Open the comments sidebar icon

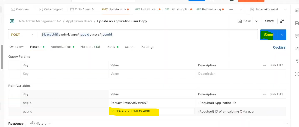297,36
